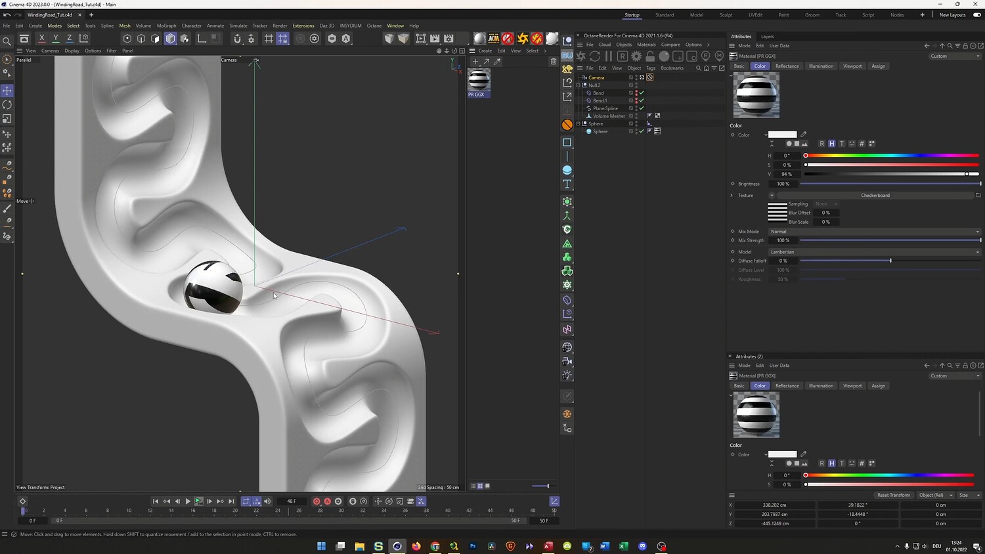Toggle autokeying button in timeline

[328, 501]
